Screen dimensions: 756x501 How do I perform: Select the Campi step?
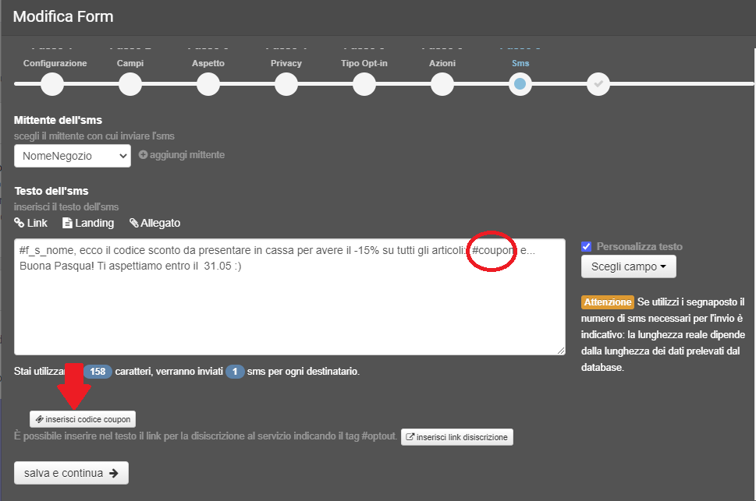130,84
